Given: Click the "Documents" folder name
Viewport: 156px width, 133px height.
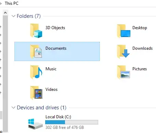Looking at the screenshot, I should pos(56,48).
